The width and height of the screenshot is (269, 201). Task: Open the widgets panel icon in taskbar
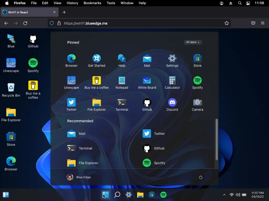coord(6,195)
